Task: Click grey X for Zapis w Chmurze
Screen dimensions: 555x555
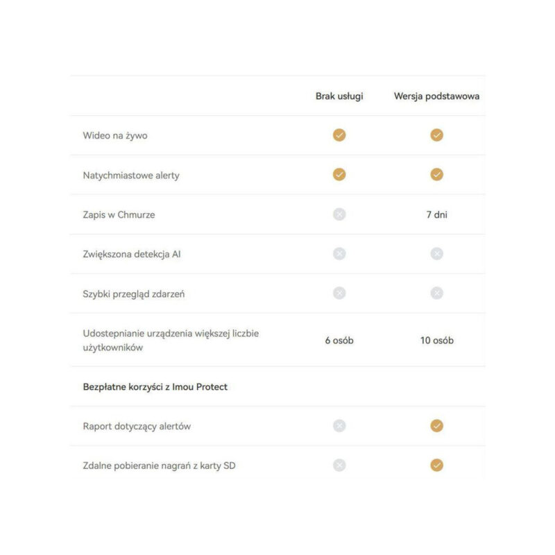Action: click(x=339, y=214)
